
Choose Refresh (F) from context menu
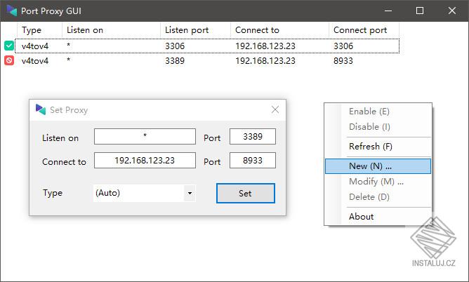pyautogui.click(x=378, y=147)
